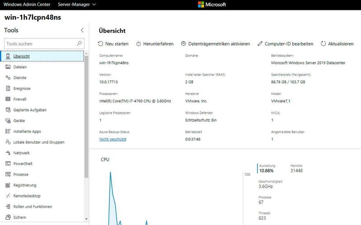Click the Lokale Benutzer und Gruppen icon
Image resolution: width=361 pixels, height=225 pixels.
tap(8, 142)
